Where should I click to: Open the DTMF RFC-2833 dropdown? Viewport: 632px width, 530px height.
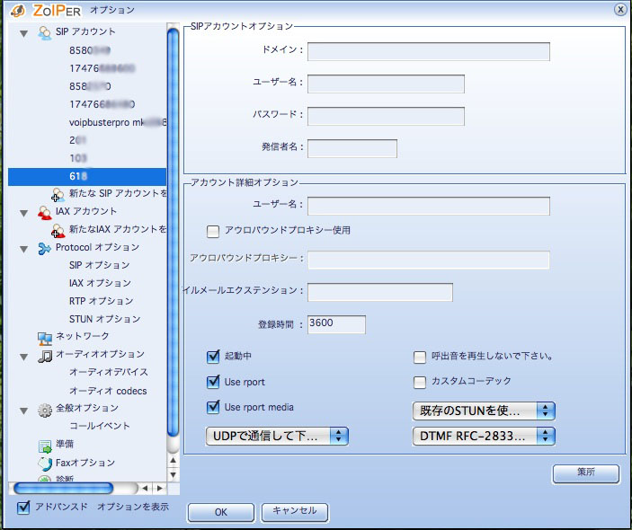[484, 436]
